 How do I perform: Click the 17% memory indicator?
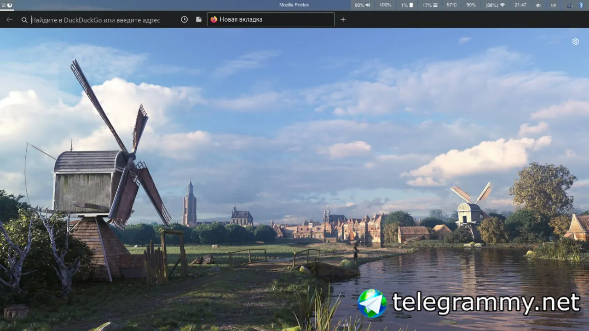click(x=430, y=5)
